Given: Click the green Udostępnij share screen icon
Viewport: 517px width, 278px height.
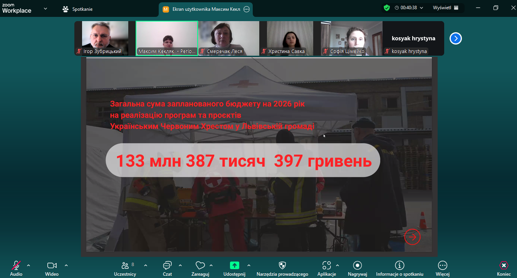Looking at the screenshot, I should tap(234, 265).
